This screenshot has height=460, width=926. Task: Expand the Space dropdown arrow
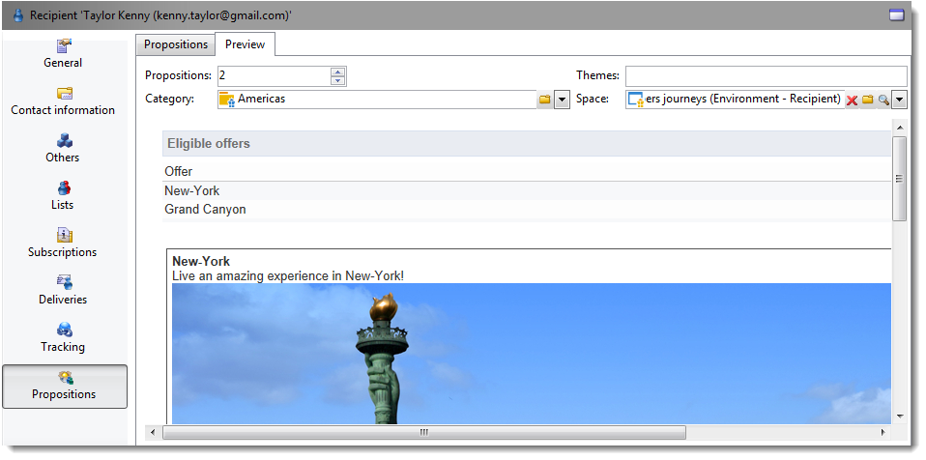click(x=899, y=100)
